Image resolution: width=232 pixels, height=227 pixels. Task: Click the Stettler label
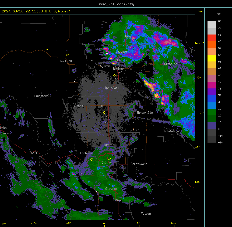[x=171, y=64]
